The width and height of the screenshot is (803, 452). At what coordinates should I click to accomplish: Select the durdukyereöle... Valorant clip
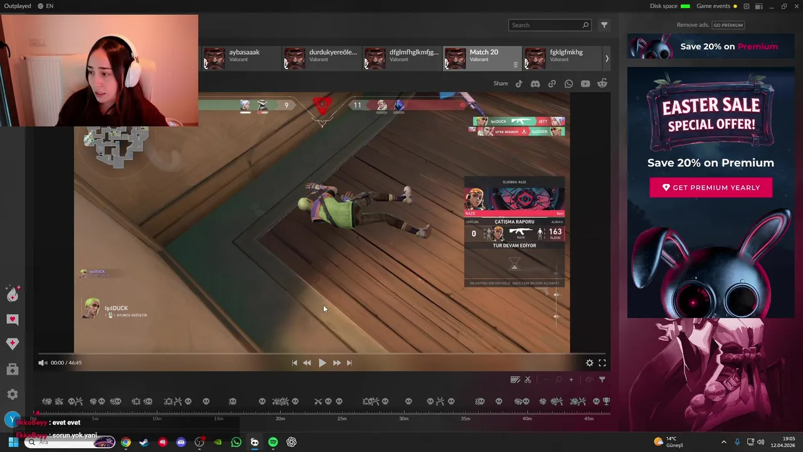pyautogui.click(x=321, y=58)
